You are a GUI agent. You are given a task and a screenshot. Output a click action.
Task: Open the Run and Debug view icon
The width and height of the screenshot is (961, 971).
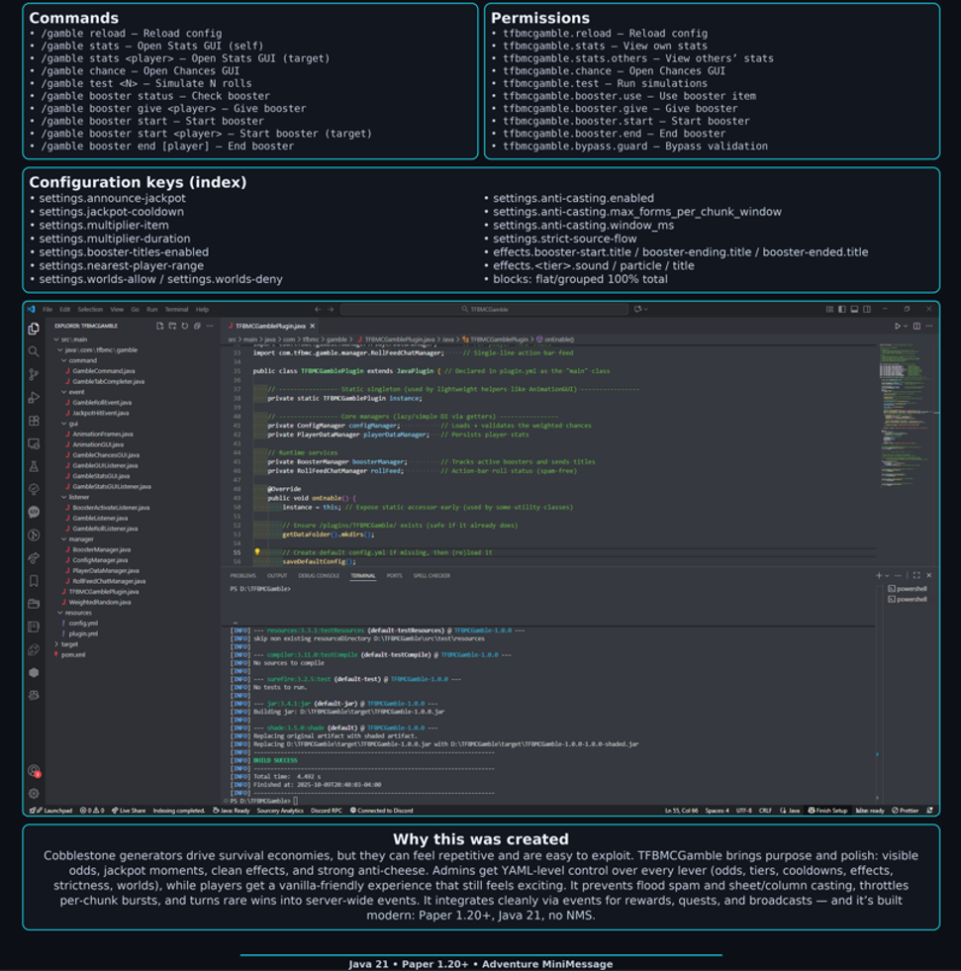pyautogui.click(x=34, y=398)
